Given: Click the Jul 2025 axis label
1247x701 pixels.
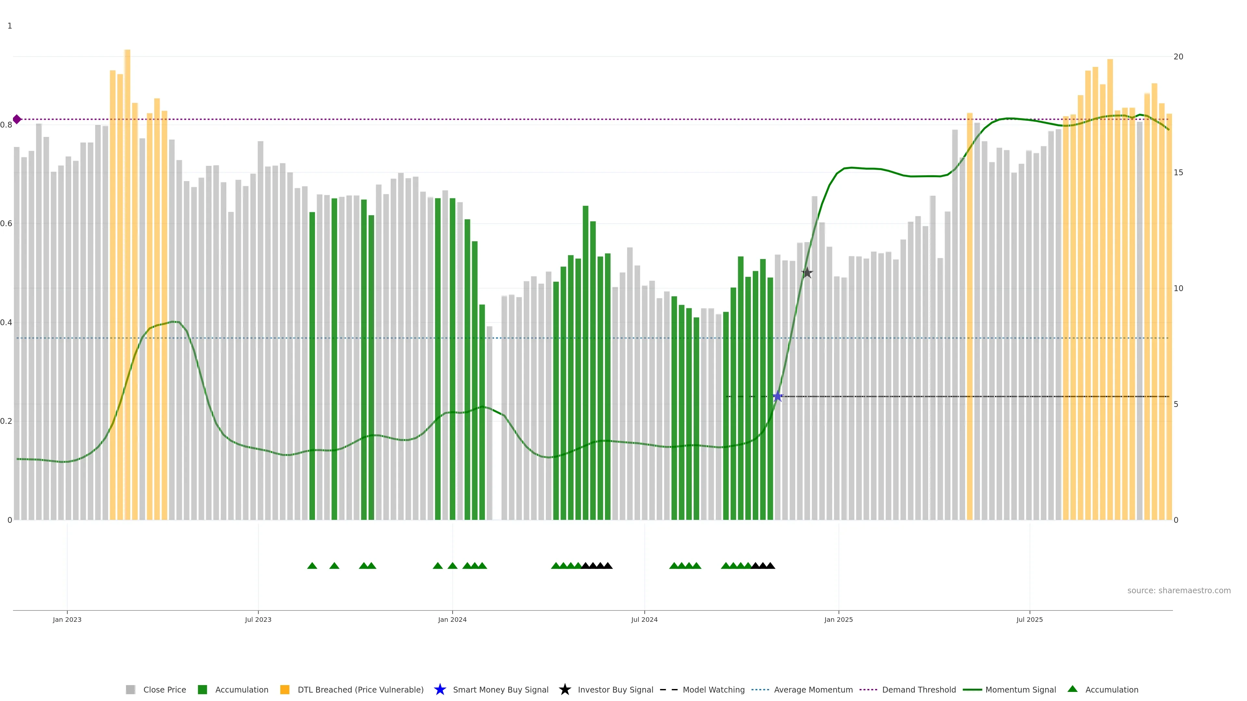Looking at the screenshot, I should [1029, 620].
